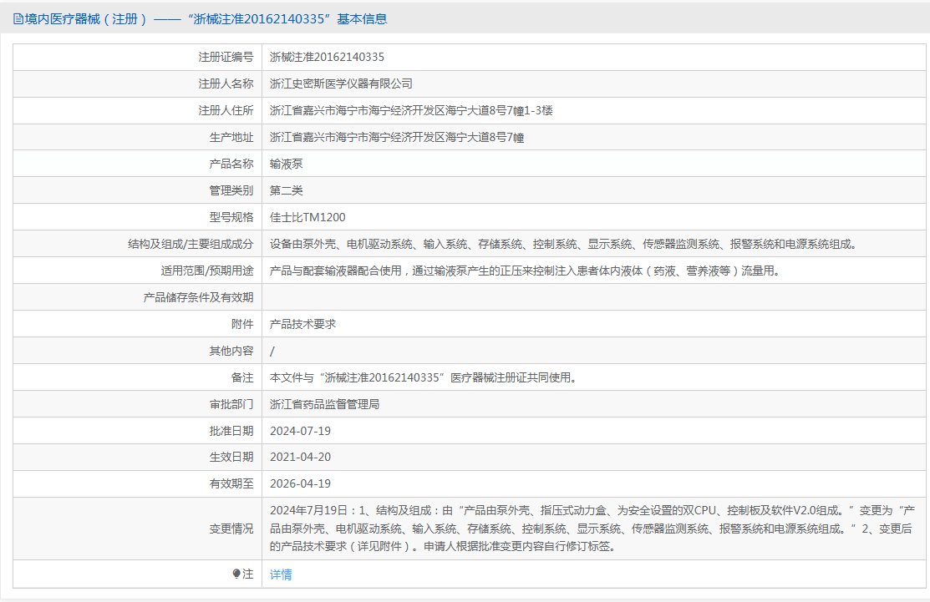
Task: Select registrant name 浙江史密斯医学仪器有限公司
Action: tap(341, 83)
